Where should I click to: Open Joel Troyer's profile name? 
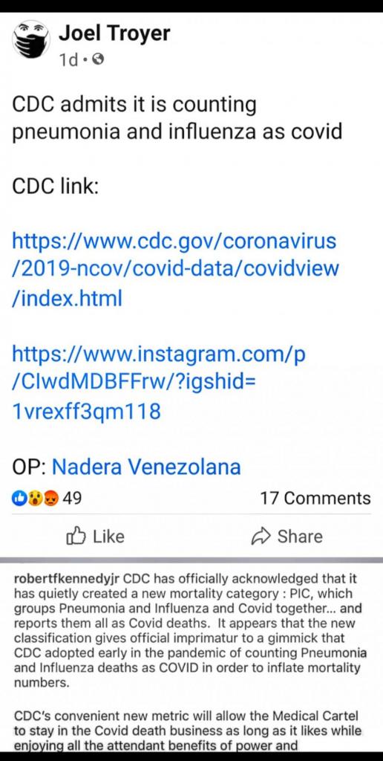click(x=114, y=33)
